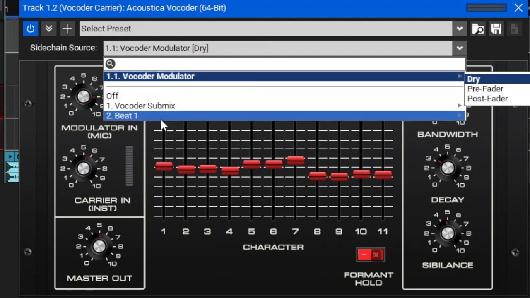The image size is (530, 298).
Task: Click the Sidechain Source label
Action: click(x=63, y=48)
